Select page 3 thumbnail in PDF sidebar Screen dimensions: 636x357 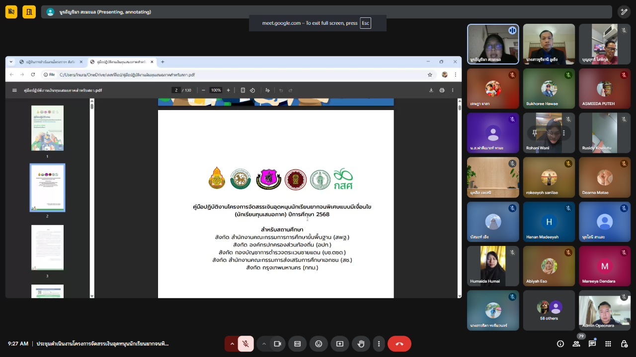point(47,247)
